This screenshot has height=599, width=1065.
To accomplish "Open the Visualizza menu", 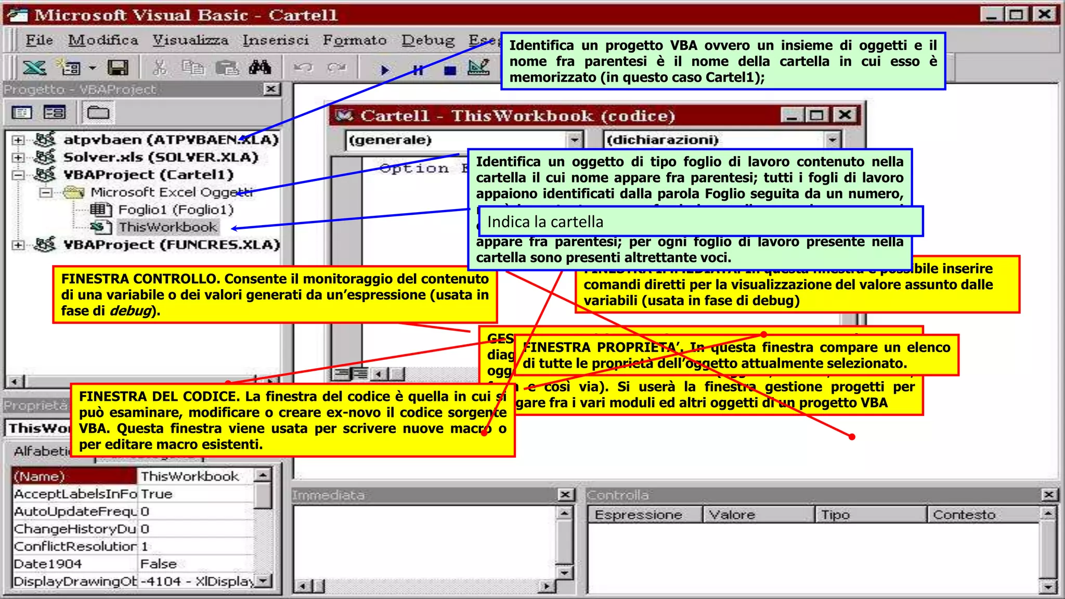I will (190, 40).
